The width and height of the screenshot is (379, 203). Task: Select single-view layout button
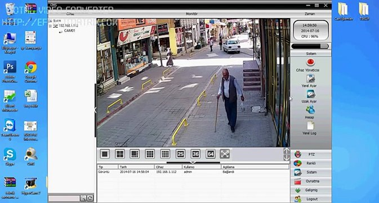[105, 154]
